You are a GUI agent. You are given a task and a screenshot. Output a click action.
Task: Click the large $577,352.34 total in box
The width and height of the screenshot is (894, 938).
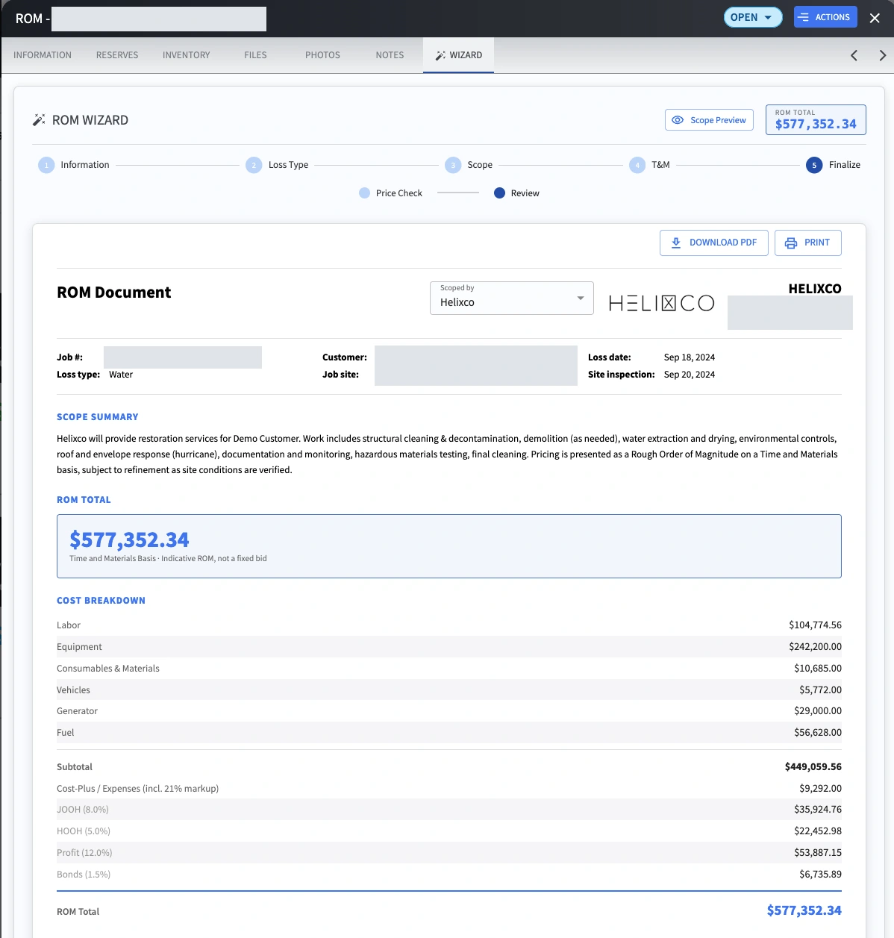tap(129, 540)
